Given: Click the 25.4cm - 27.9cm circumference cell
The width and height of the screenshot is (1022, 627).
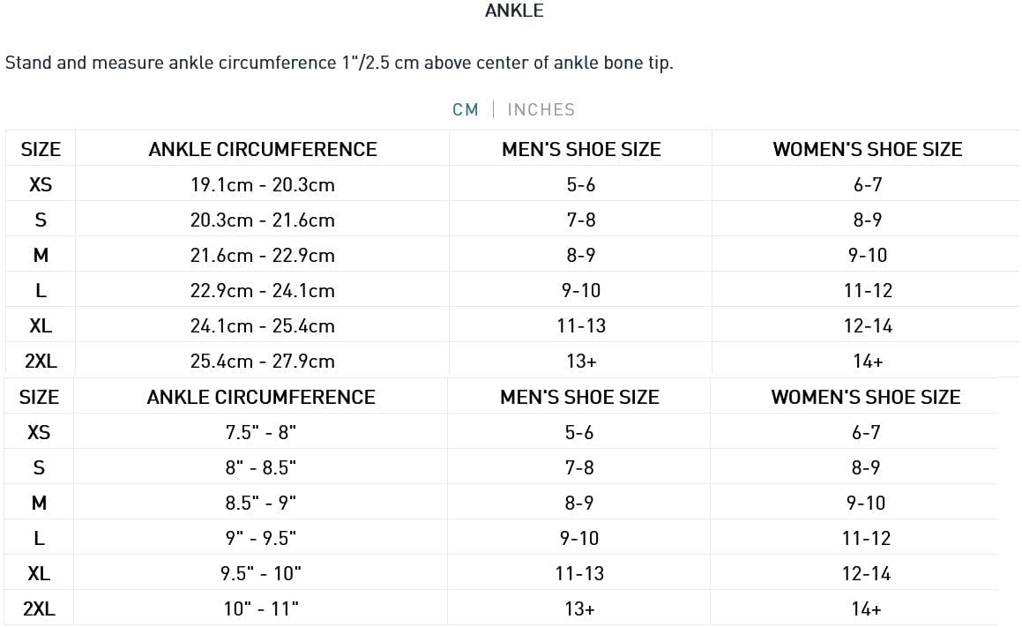Looking at the screenshot, I should (x=262, y=362).
